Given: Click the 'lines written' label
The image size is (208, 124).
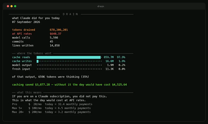Looking at the screenshot, I should point(23,45).
